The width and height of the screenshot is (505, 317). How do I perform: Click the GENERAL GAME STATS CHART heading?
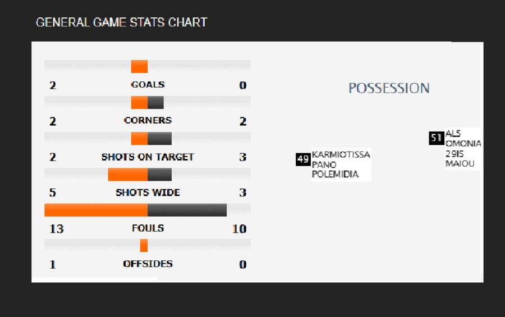[x=121, y=22]
